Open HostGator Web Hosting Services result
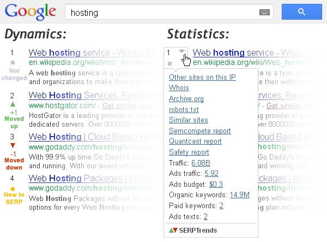This screenshot has width=327, height=242. click(96, 95)
